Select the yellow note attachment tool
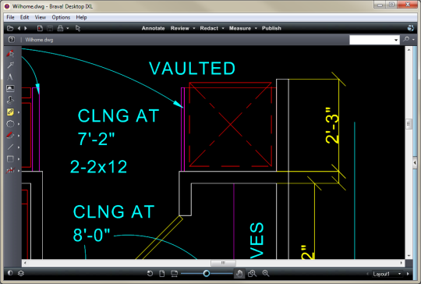Viewport: 421px width, 284px height. [10, 112]
